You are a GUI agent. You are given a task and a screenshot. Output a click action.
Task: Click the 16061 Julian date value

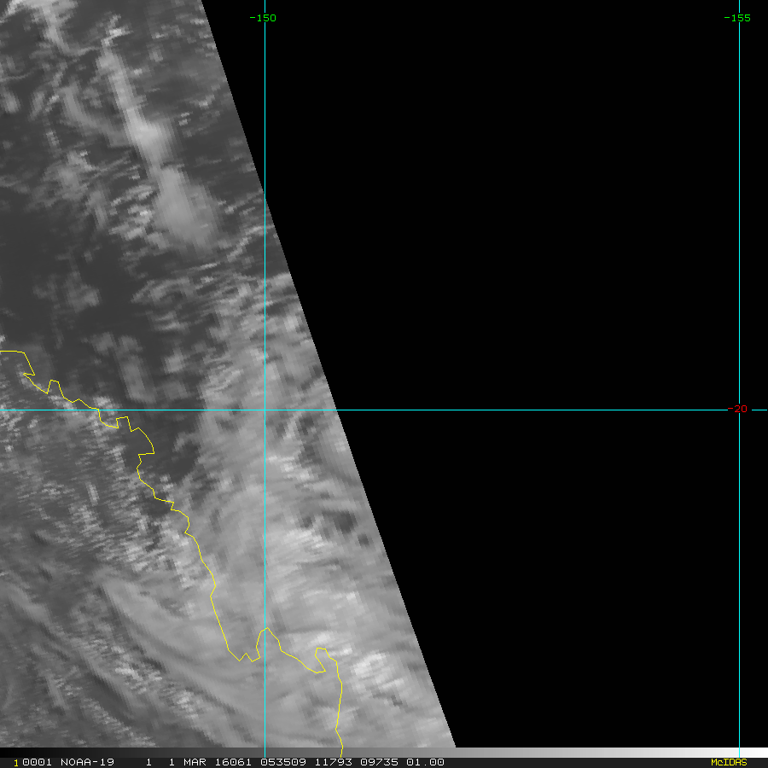click(233, 762)
